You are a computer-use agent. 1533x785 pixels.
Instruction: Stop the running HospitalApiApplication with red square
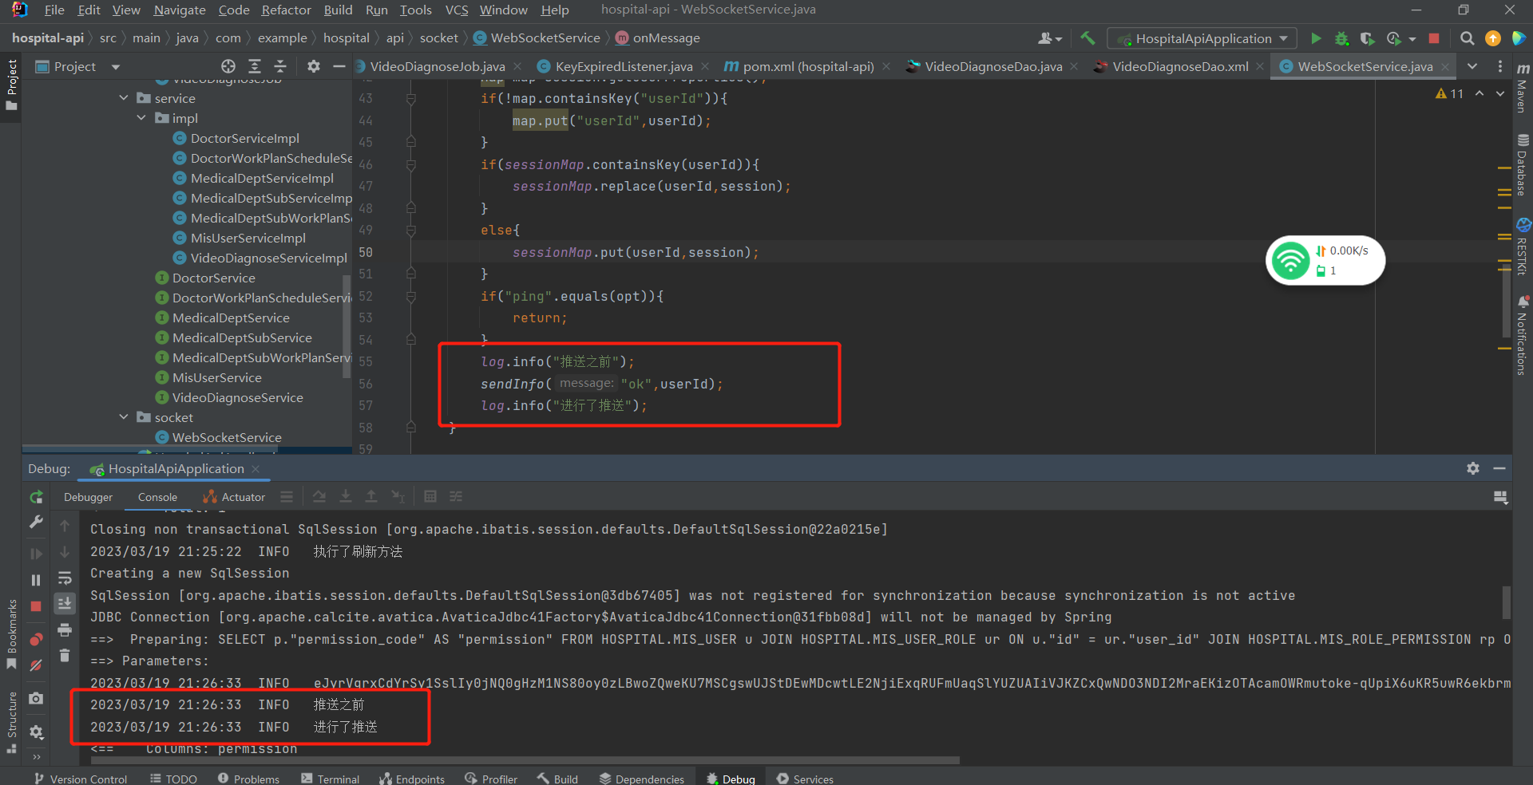(1434, 38)
